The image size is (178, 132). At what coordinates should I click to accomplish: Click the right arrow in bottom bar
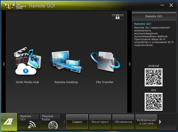[x=160, y=122]
